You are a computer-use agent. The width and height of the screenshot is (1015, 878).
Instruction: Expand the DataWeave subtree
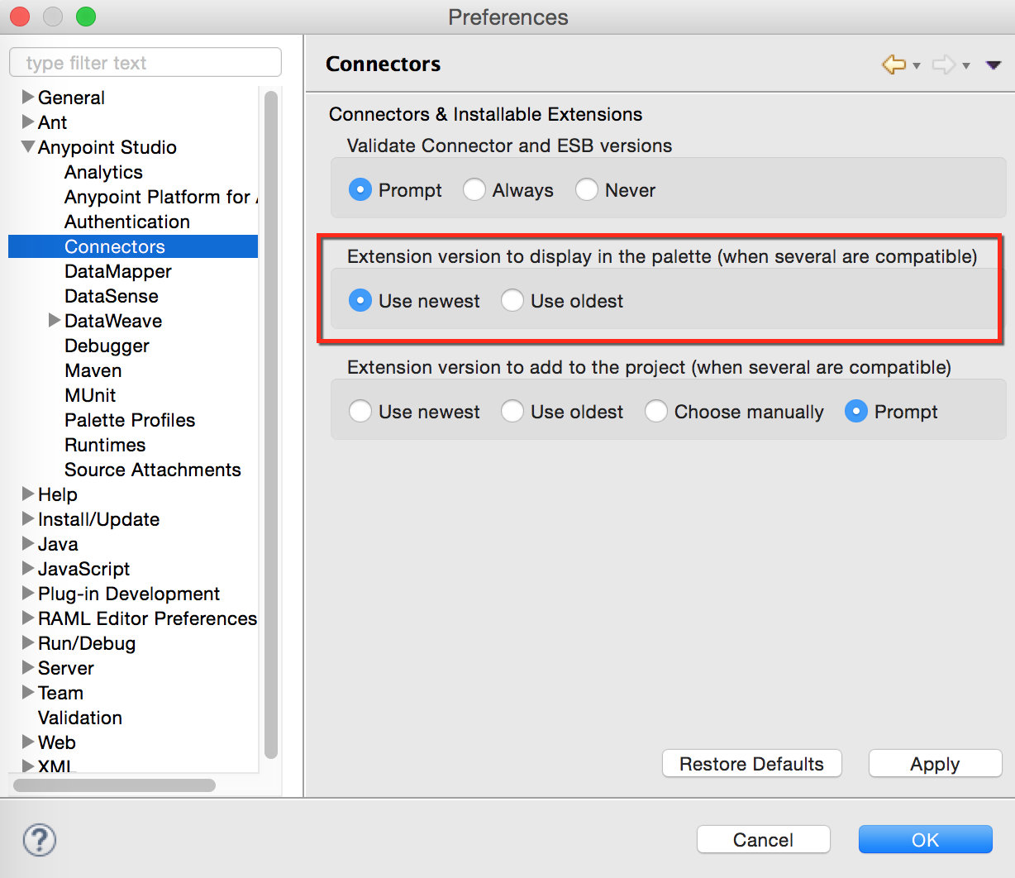point(55,321)
